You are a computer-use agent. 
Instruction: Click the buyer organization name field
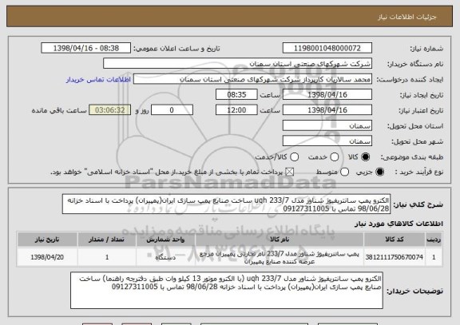(238, 64)
